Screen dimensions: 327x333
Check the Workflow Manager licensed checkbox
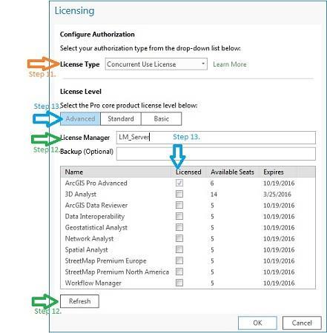click(179, 283)
